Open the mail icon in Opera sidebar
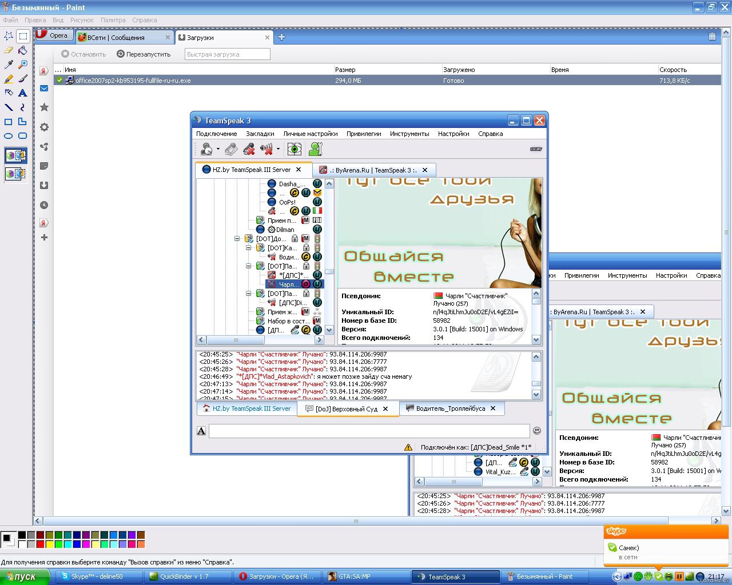Screen dimensions: 732x585 click(x=44, y=89)
